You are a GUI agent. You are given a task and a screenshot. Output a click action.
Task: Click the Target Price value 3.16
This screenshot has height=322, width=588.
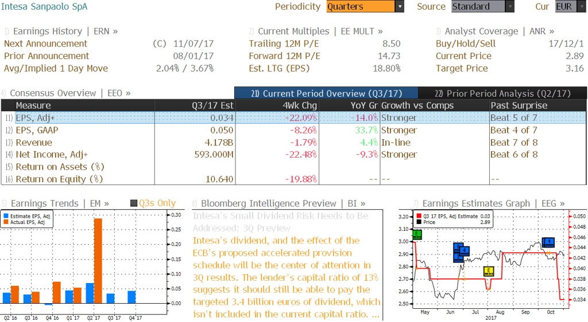click(x=575, y=68)
